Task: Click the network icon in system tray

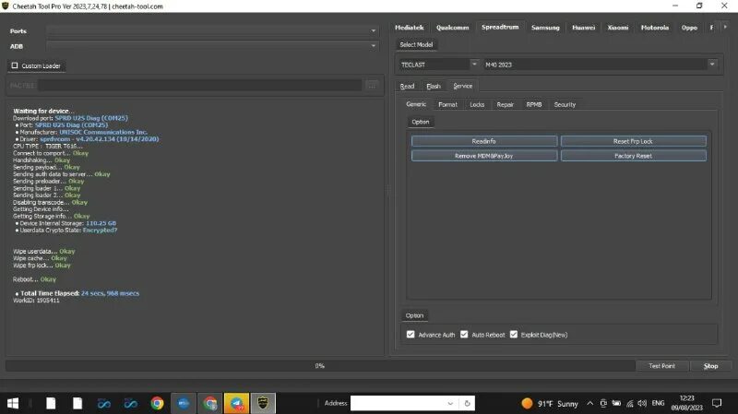Action: (629, 403)
